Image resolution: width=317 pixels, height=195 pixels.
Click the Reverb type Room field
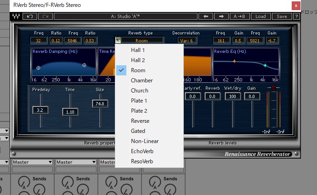point(142,40)
